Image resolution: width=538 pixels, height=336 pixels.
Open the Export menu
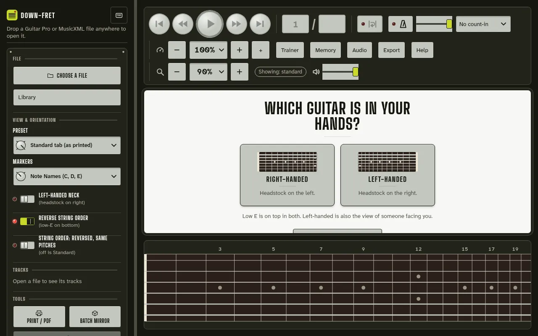pyautogui.click(x=391, y=50)
